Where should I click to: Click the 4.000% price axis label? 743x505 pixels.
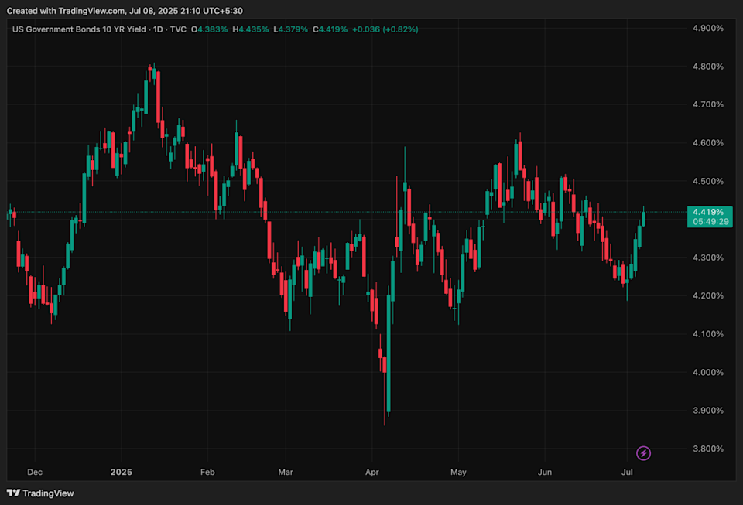point(708,373)
